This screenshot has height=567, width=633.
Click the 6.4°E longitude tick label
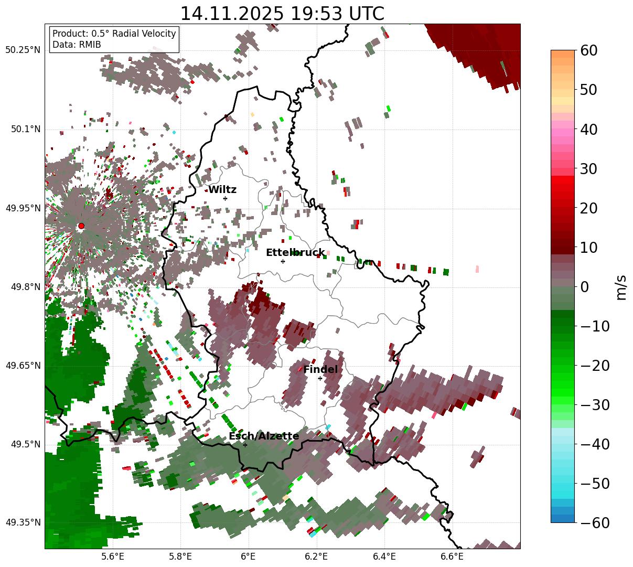point(384,557)
